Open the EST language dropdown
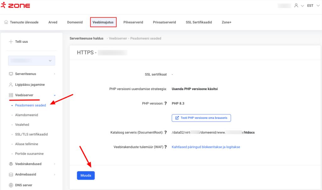The height and width of the screenshot is (190, 322). [x=312, y=6]
